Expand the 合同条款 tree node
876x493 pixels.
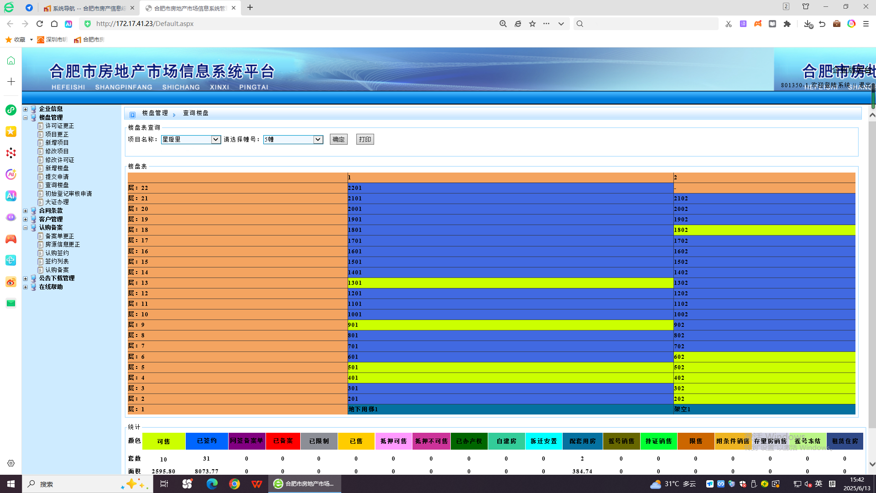click(x=26, y=211)
